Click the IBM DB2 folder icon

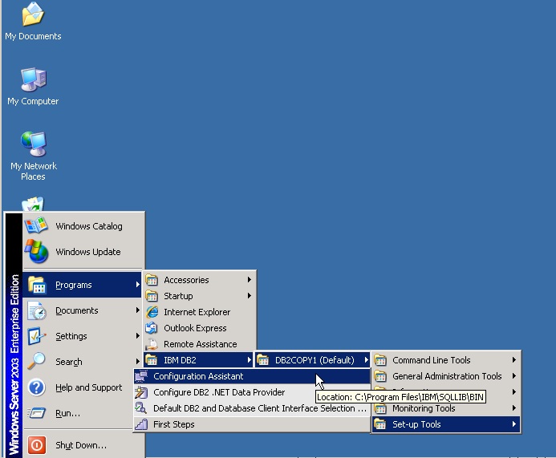pyautogui.click(x=152, y=360)
